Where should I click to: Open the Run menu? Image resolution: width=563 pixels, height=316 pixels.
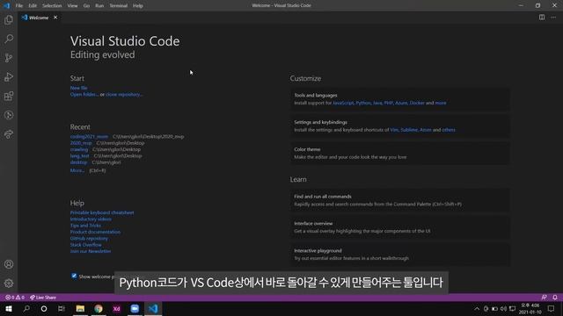(x=99, y=6)
